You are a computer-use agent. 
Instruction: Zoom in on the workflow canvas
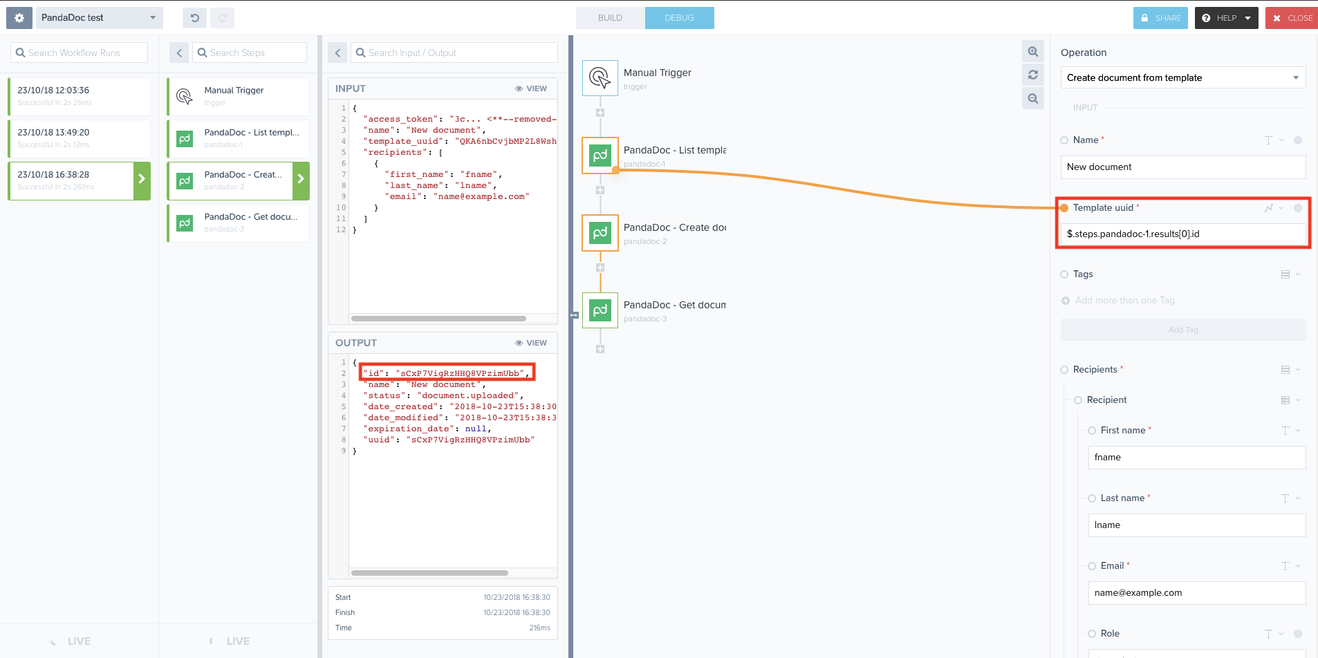coord(1033,51)
